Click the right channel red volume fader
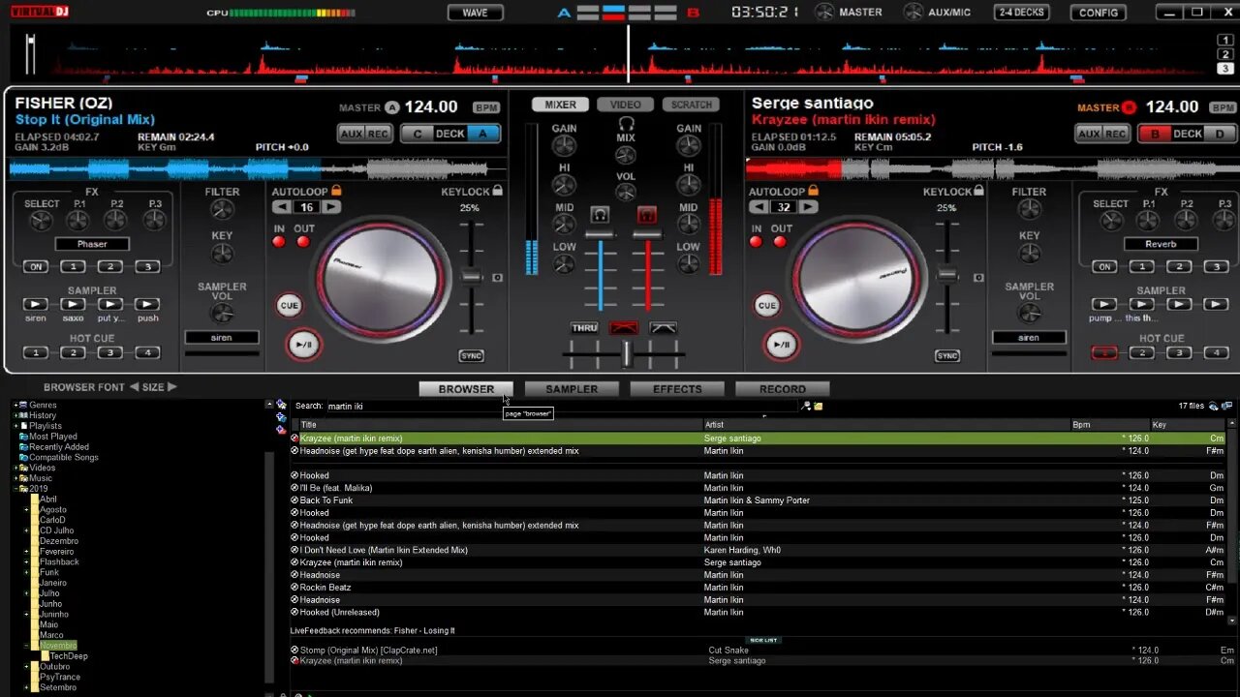The image size is (1240, 697). 647,236
